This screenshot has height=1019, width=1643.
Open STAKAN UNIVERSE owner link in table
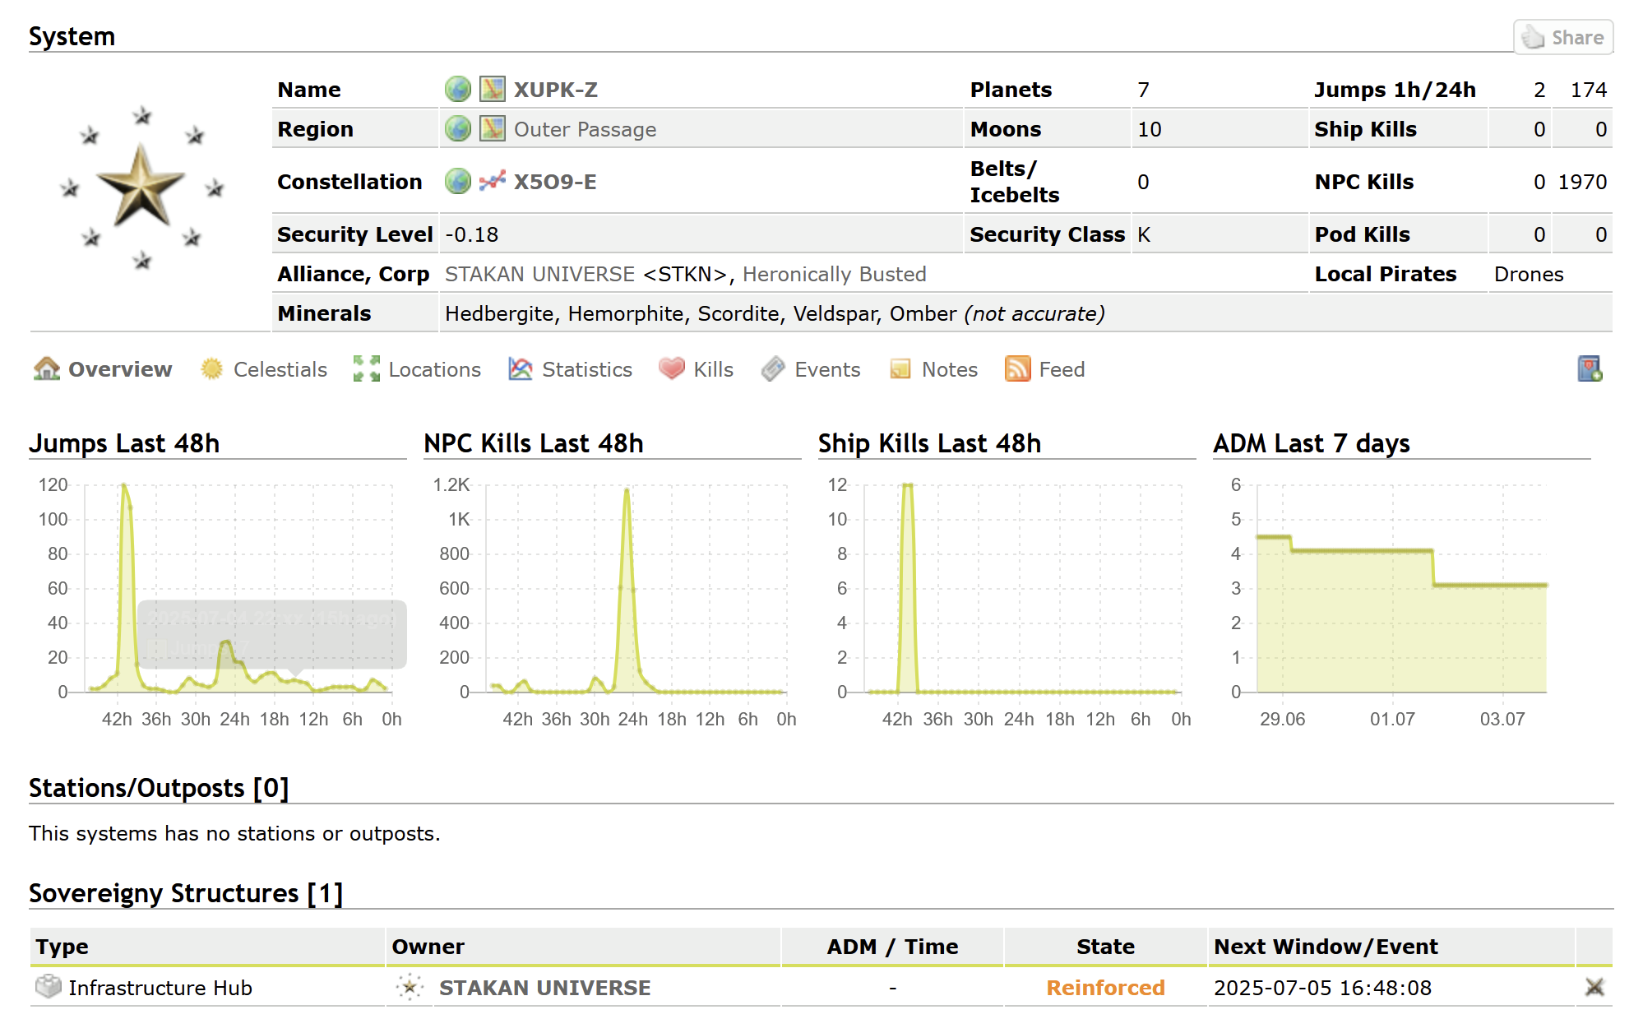pyautogui.click(x=544, y=988)
